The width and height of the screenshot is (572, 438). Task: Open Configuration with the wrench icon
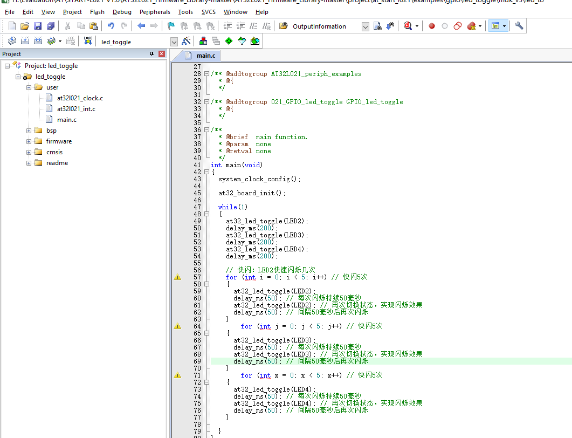point(519,26)
